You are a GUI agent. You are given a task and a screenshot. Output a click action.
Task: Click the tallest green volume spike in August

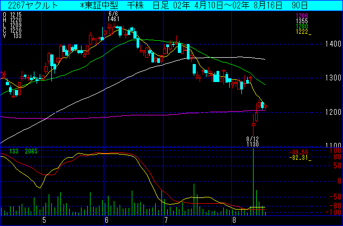coord(254,182)
